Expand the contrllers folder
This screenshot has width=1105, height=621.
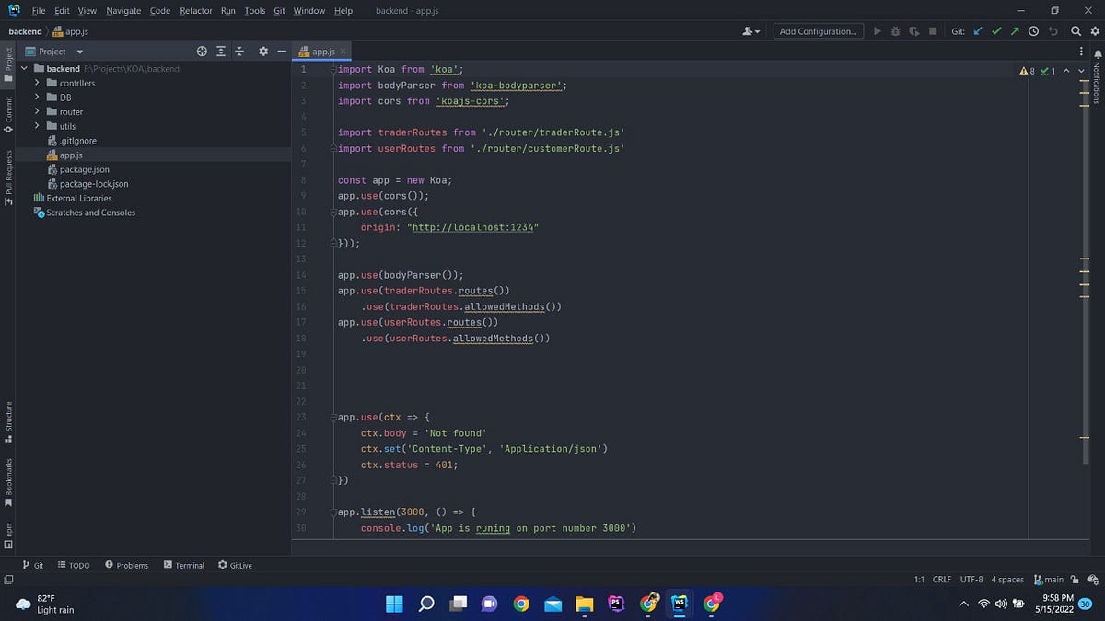[x=35, y=83]
